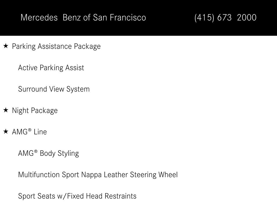The width and height of the screenshot is (277, 208).
Task: Click the star icon beside AMG Line
Action: click(x=6, y=131)
